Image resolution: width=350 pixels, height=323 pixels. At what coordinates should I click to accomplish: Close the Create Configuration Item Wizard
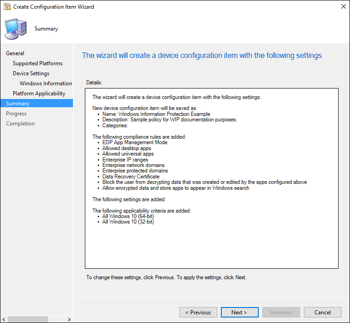[x=344, y=6]
